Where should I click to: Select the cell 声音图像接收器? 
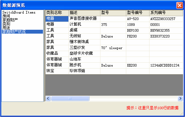click(x=84, y=19)
